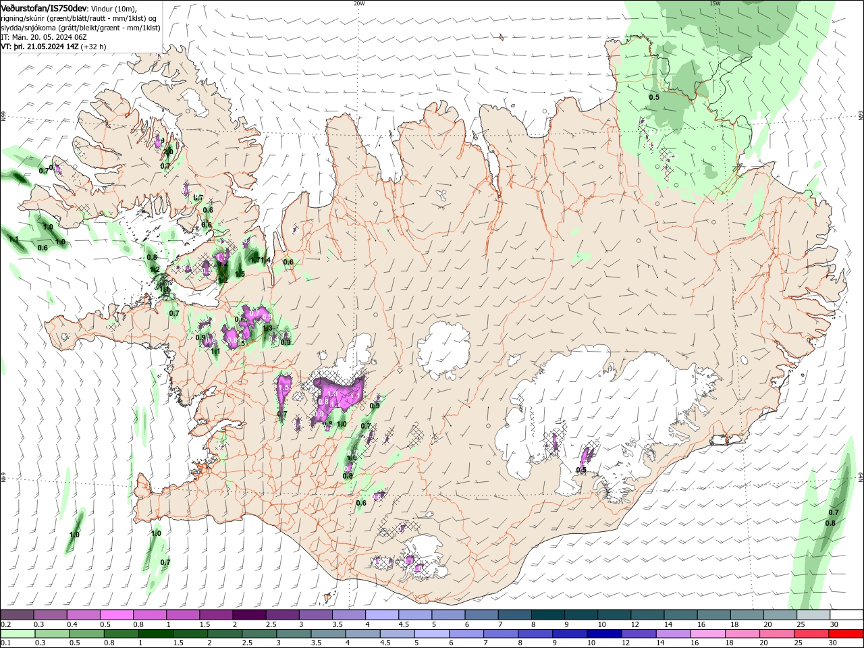
Task: Pick lower rain legend swatch for 7
Action: point(500,634)
